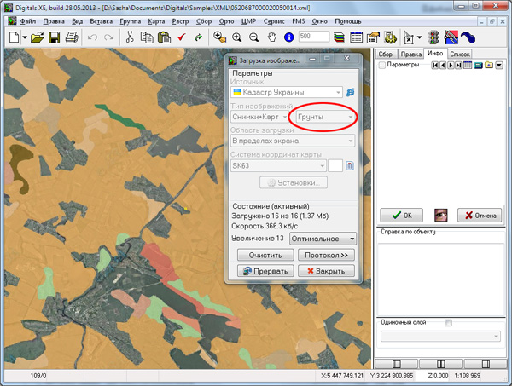Open the Кадастр Украины source dropdown
This screenshot has width=512, height=386.
pos(286,92)
